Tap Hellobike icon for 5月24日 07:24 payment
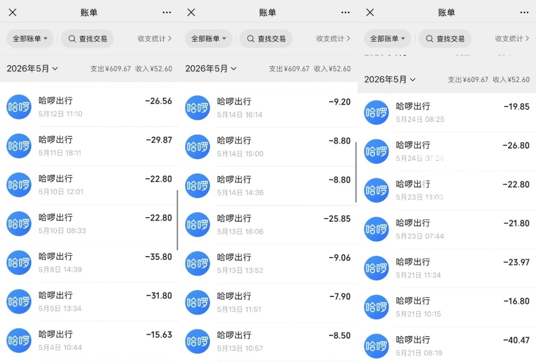Image resolution: width=536 pixels, height=364 pixels. point(376,151)
